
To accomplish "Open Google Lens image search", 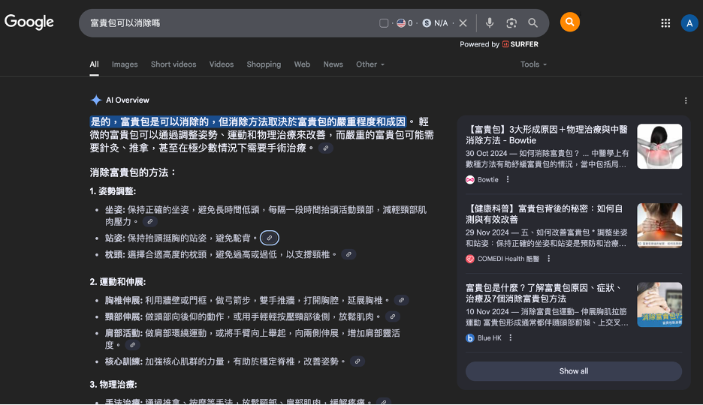I will pos(511,23).
